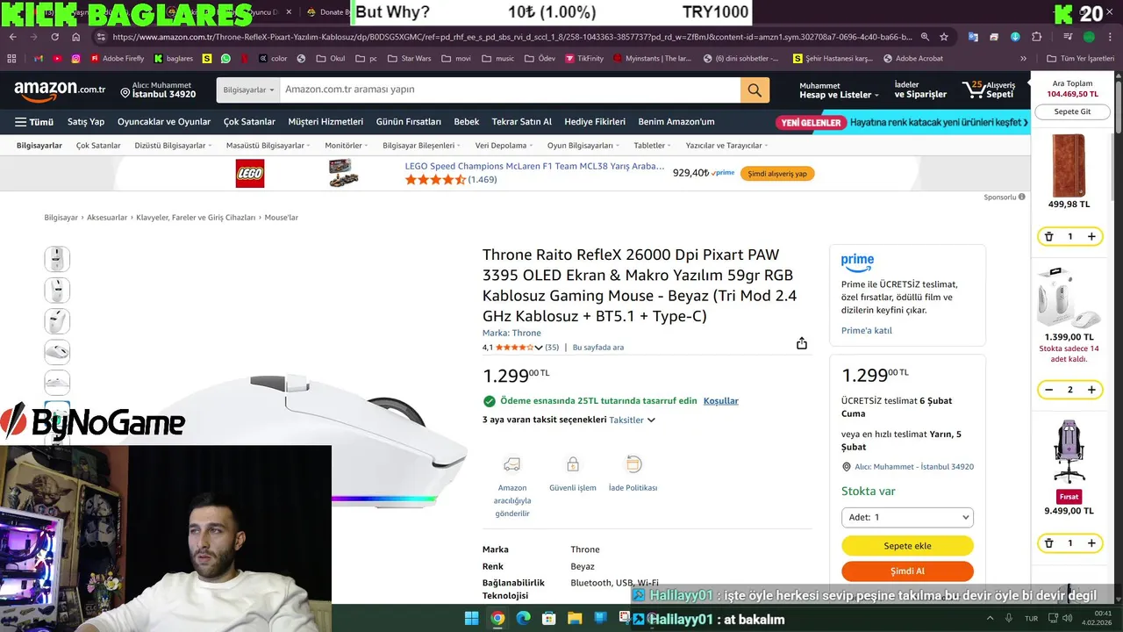Open Windows Start menu on taskbar
The height and width of the screenshot is (632, 1123).
[x=471, y=618]
